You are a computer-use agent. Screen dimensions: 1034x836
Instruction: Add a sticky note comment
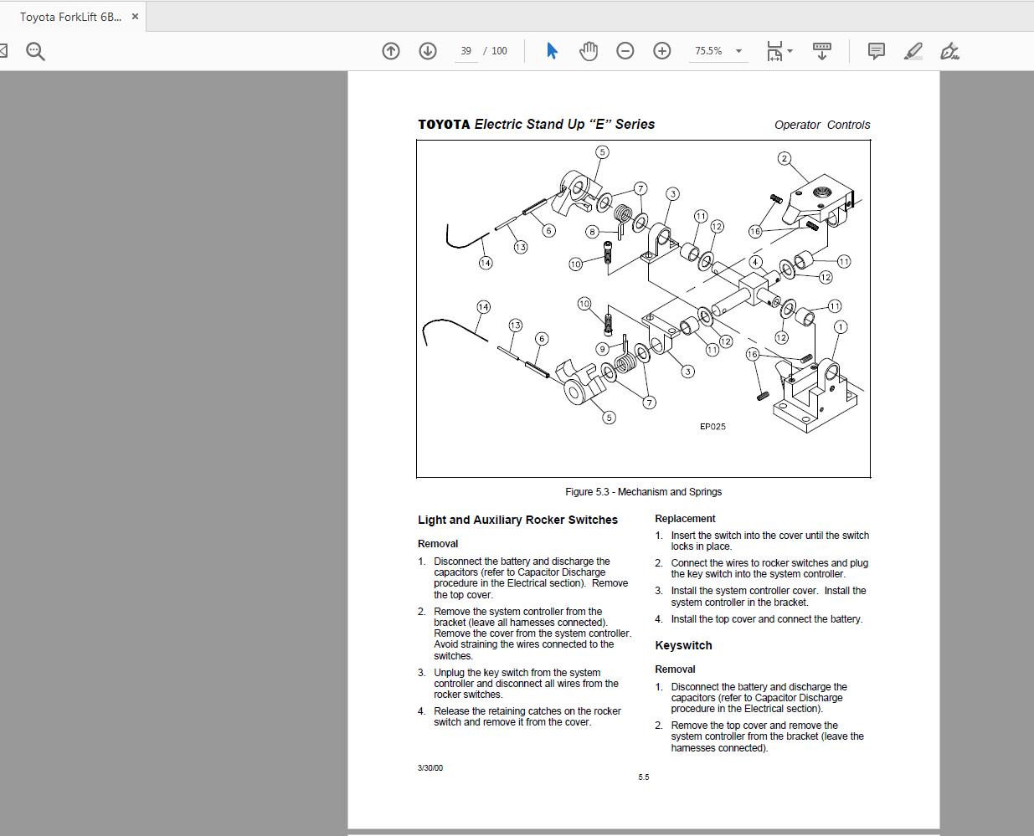(876, 51)
